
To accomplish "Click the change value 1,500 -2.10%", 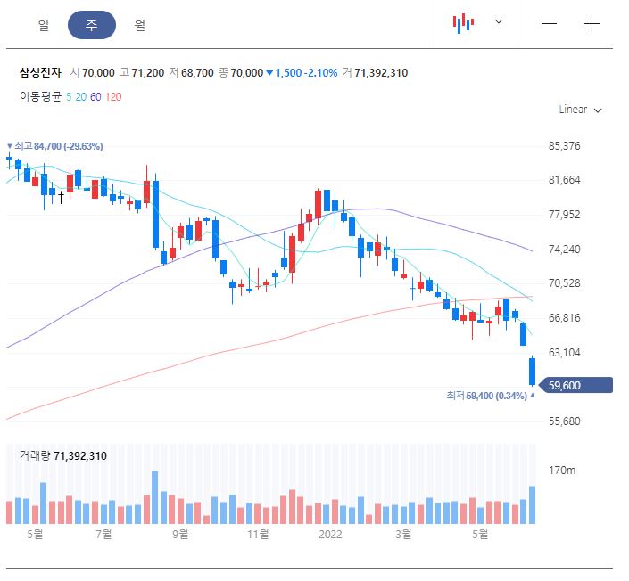I will [302, 73].
